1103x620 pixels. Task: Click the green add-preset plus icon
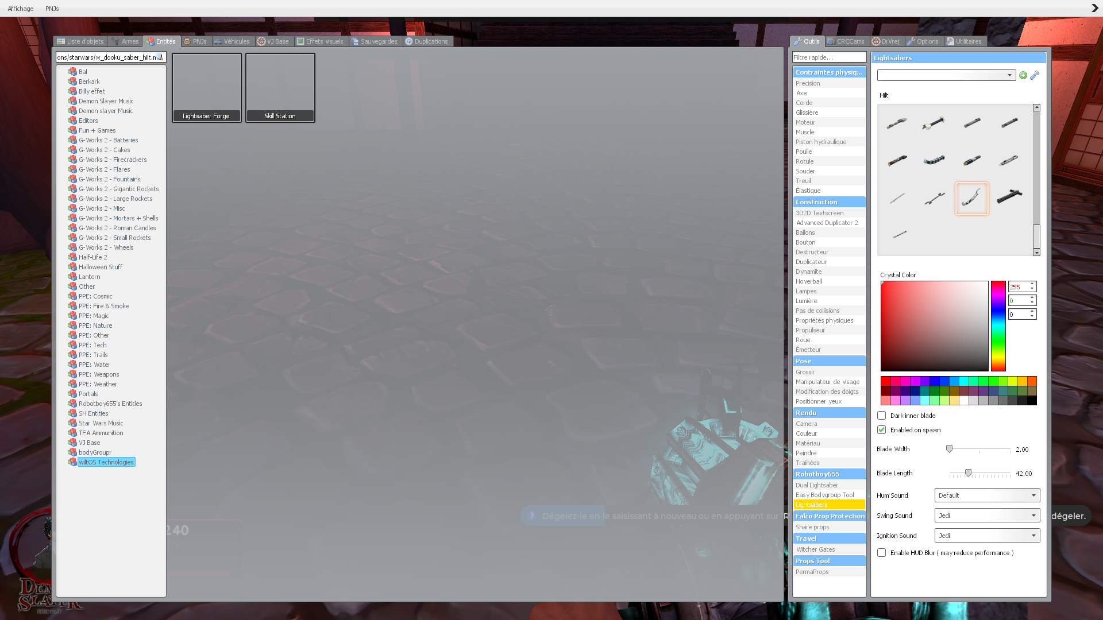[x=1023, y=75]
